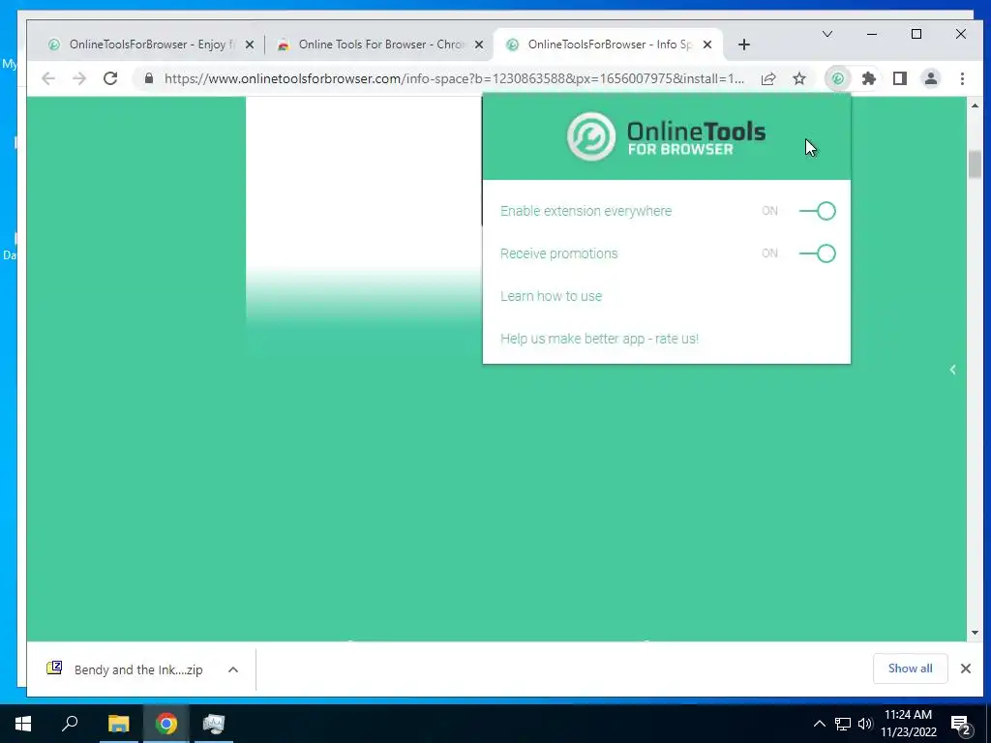Click the scrollbar up arrow

[x=974, y=105]
